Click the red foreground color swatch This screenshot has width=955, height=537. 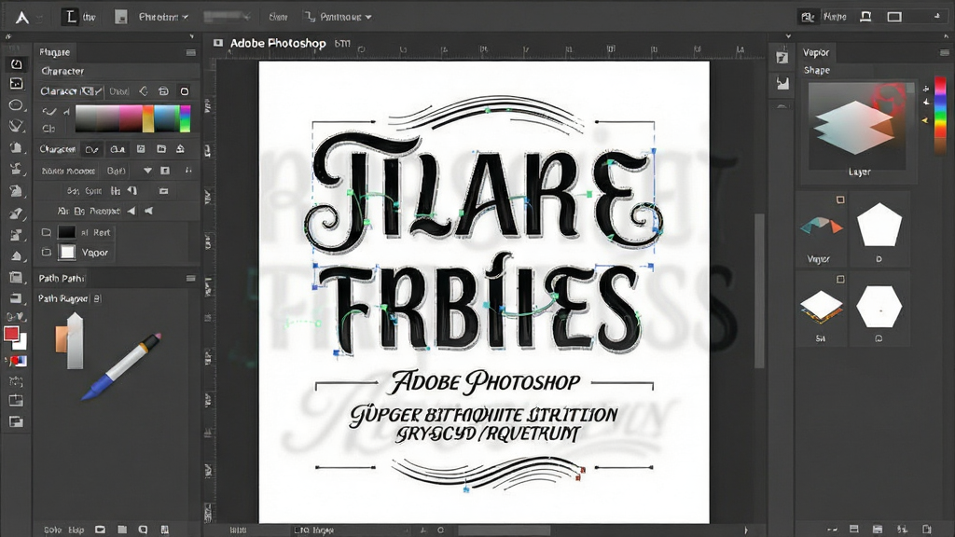pyautogui.click(x=11, y=334)
